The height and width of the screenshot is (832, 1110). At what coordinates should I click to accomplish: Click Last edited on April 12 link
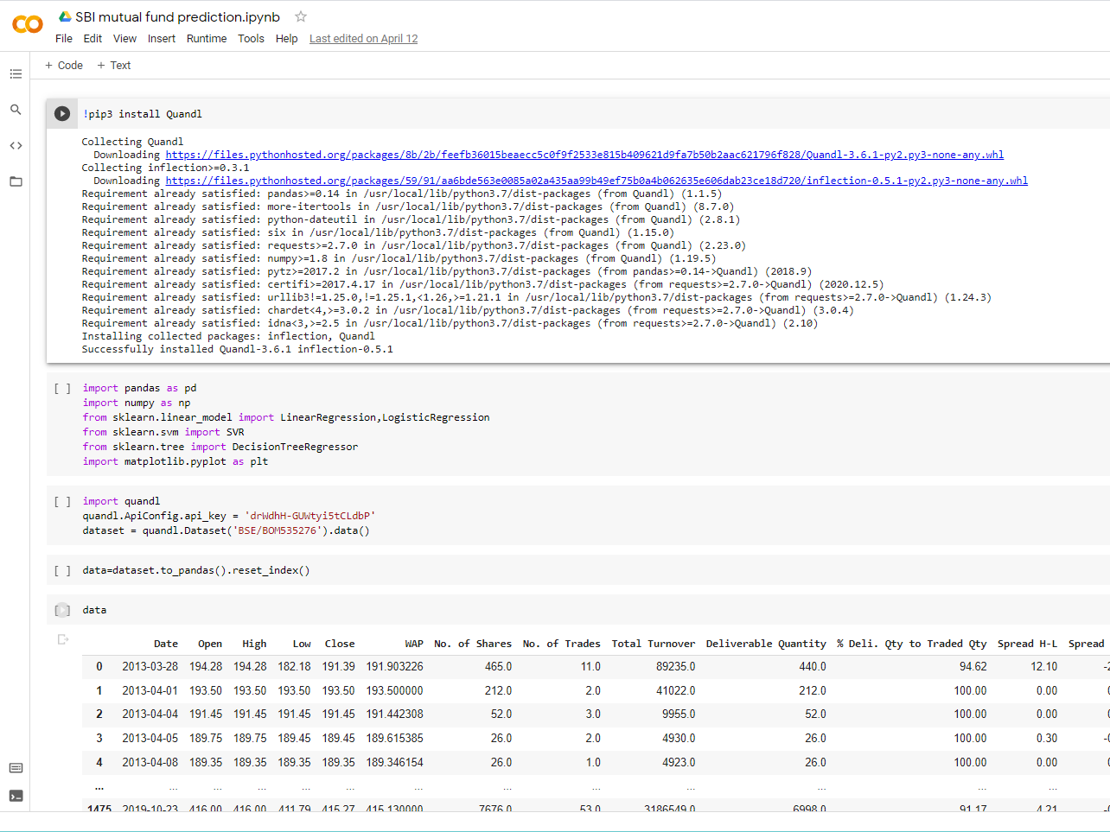tap(363, 39)
